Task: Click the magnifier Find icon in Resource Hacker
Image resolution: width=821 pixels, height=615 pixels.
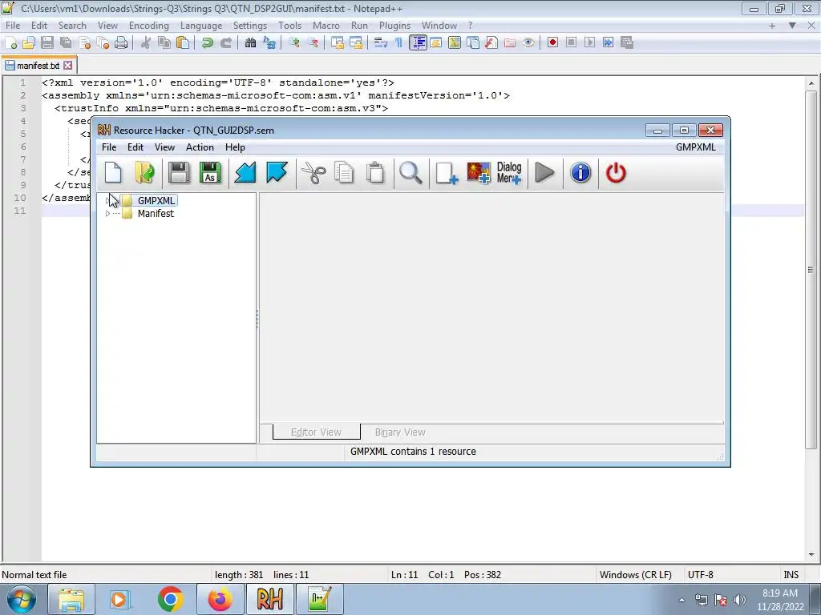Action: [410, 173]
